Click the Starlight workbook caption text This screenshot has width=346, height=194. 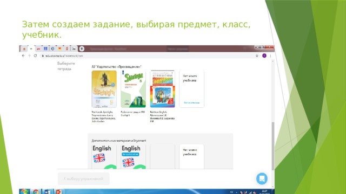[133, 114]
